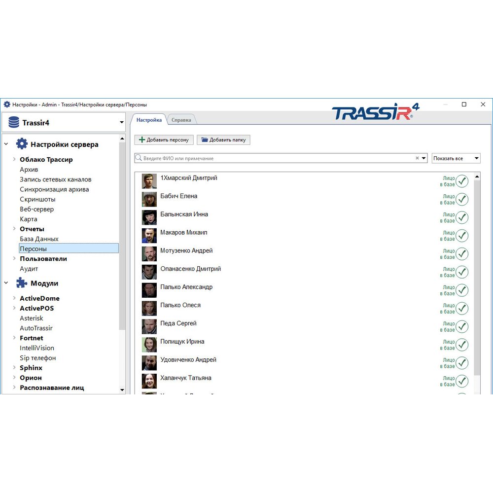Click the green checkmark for Бабич Елена
493x493 pixels.
coord(461,199)
